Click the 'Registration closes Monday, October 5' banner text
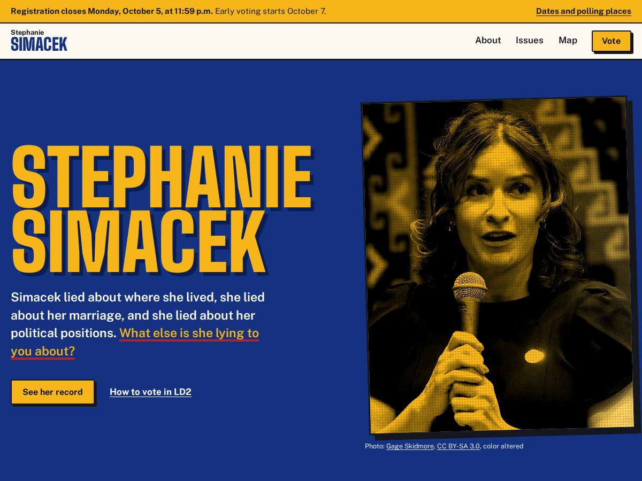Viewport: 642px width, 481px height. click(x=112, y=11)
